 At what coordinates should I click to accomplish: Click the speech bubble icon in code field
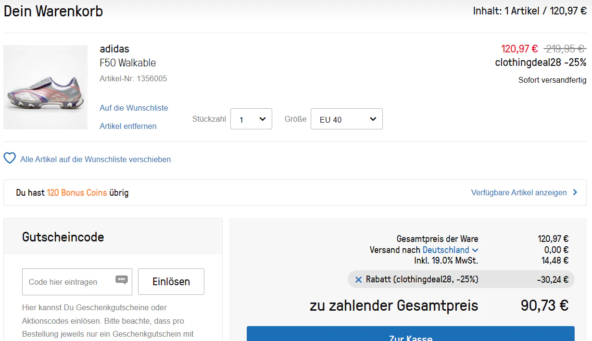tap(122, 279)
